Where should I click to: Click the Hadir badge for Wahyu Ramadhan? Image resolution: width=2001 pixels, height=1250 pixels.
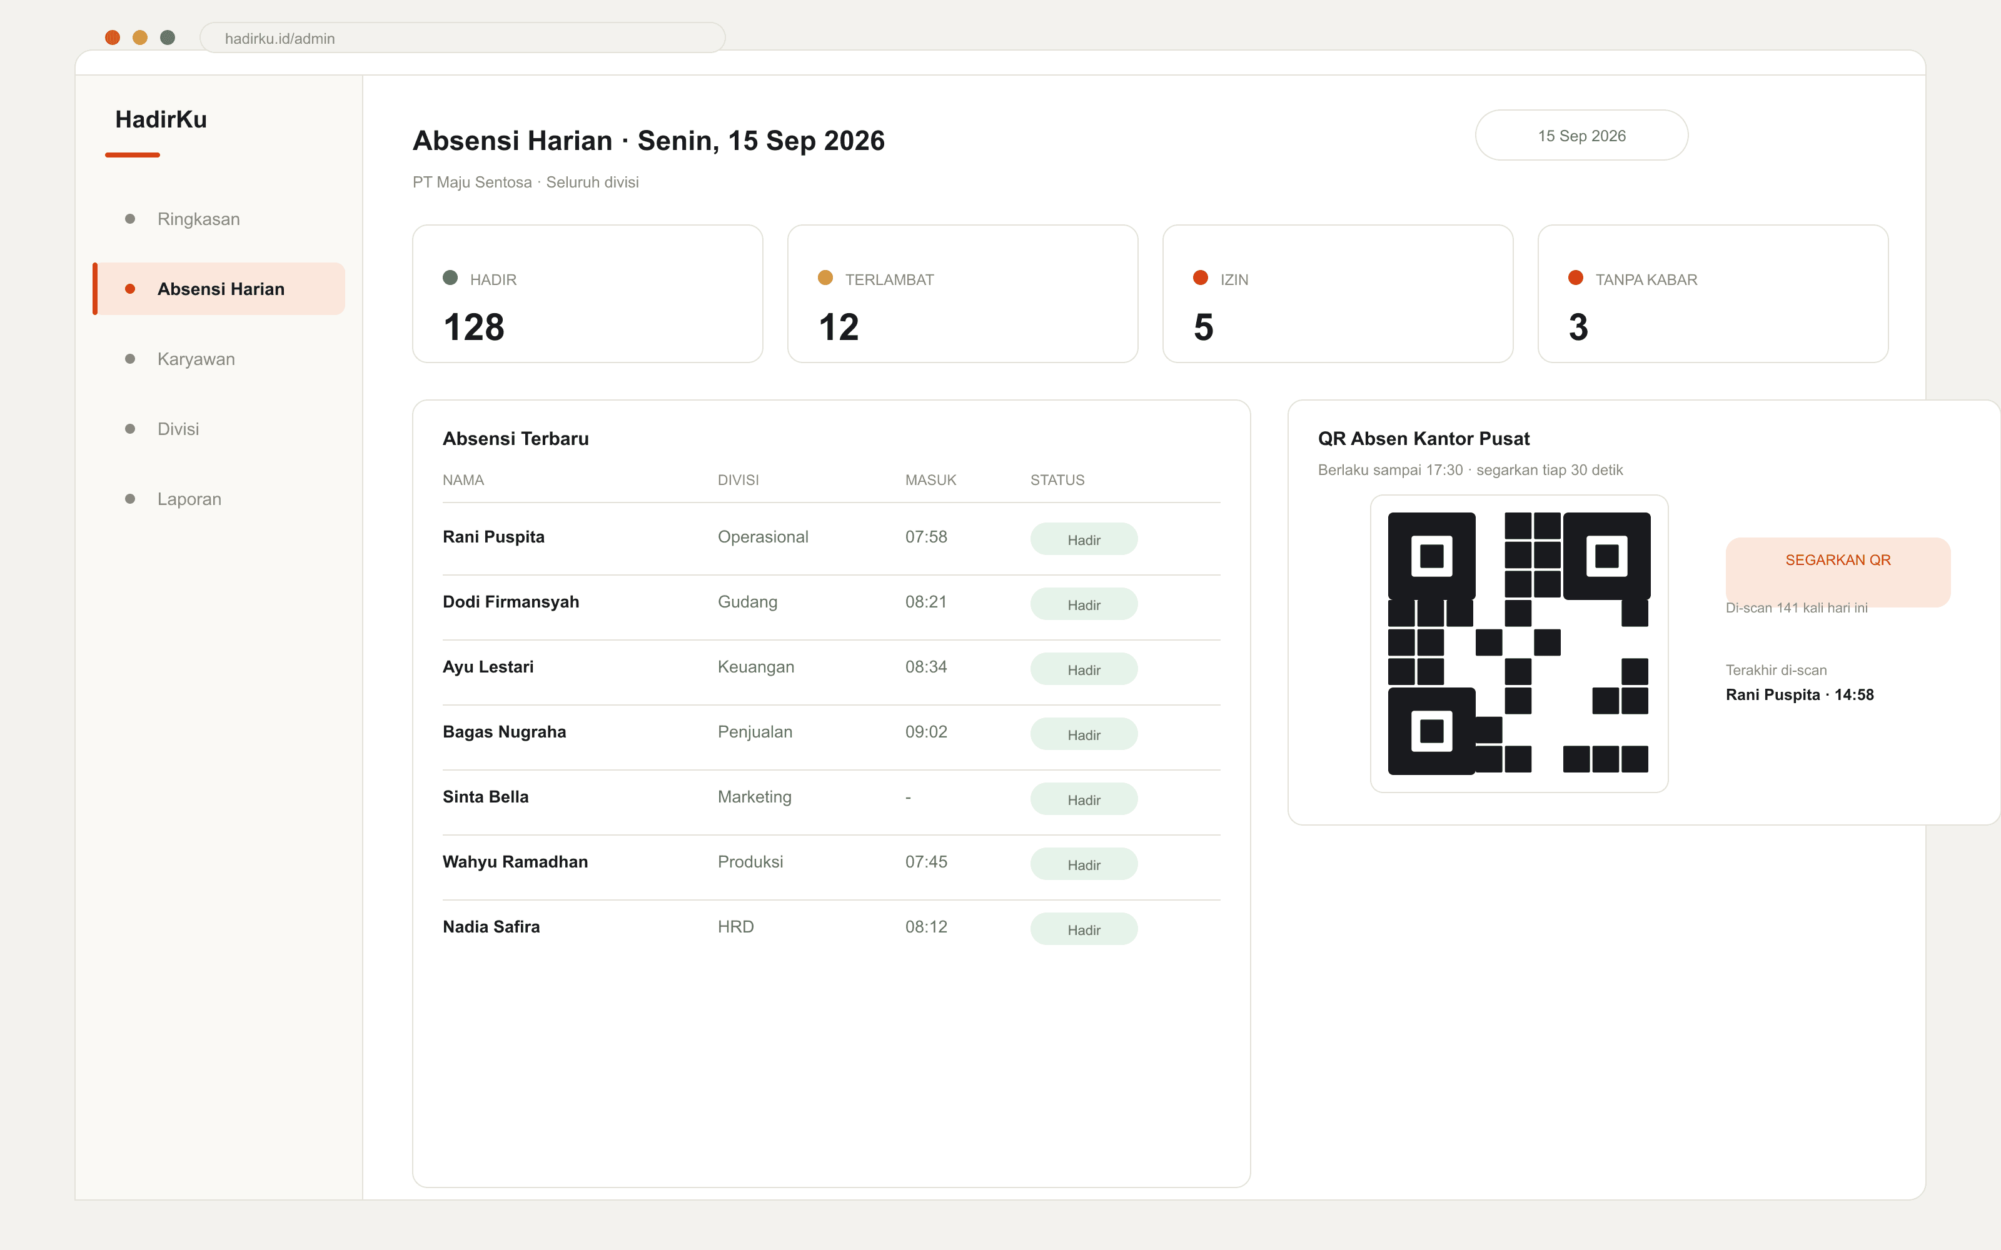1083,865
